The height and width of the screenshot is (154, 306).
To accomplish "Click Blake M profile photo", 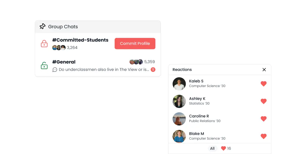I will click(x=179, y=136).
